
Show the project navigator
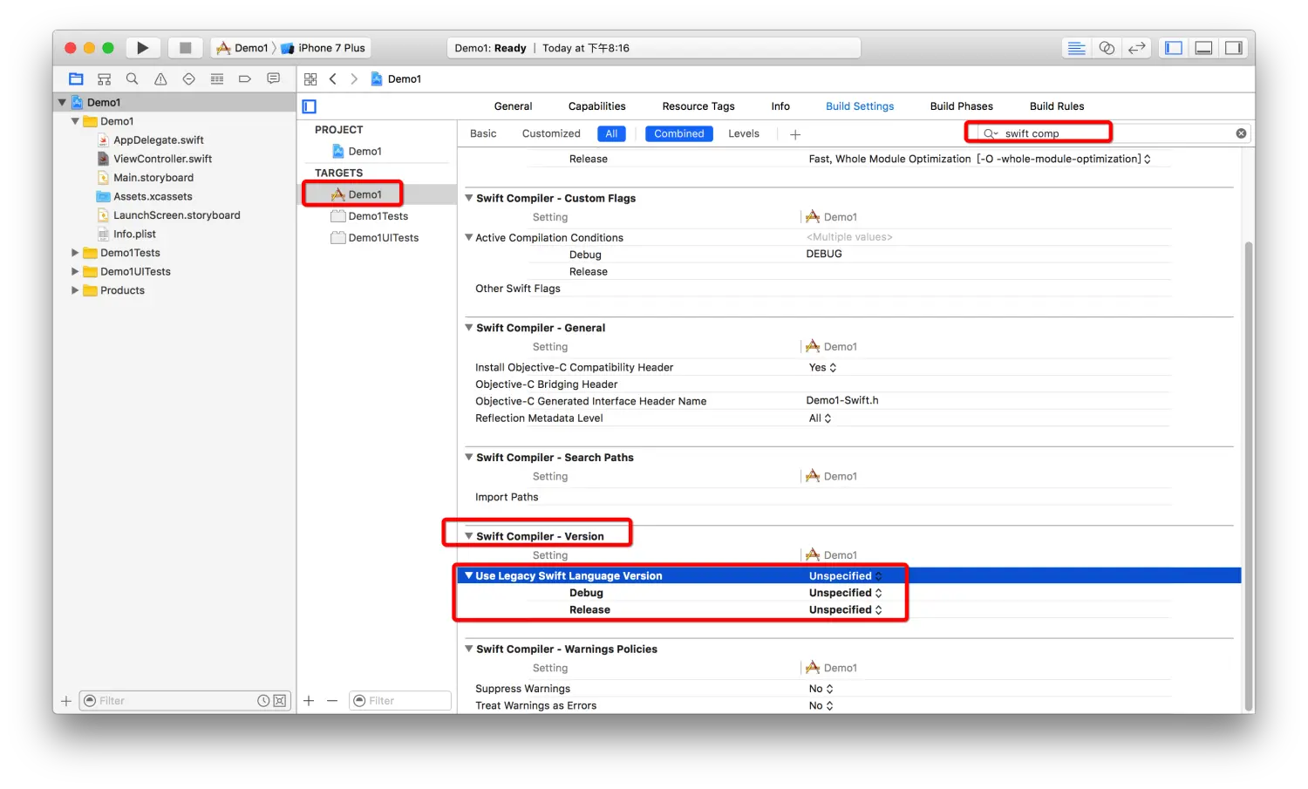76,78
